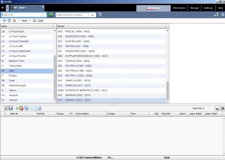
Task: Close the OP - Opel tab
Action: [43, 7]
